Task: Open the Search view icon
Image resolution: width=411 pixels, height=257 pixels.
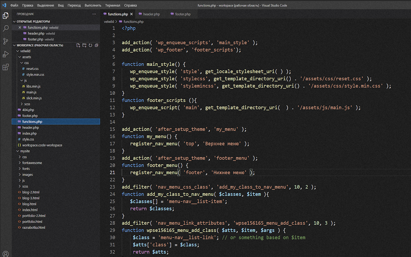Action: pos(5,28)
